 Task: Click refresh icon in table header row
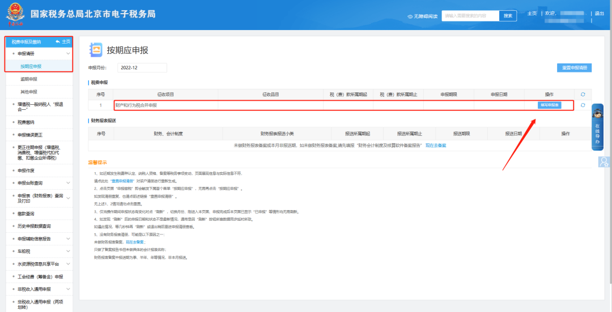[583, 94]
